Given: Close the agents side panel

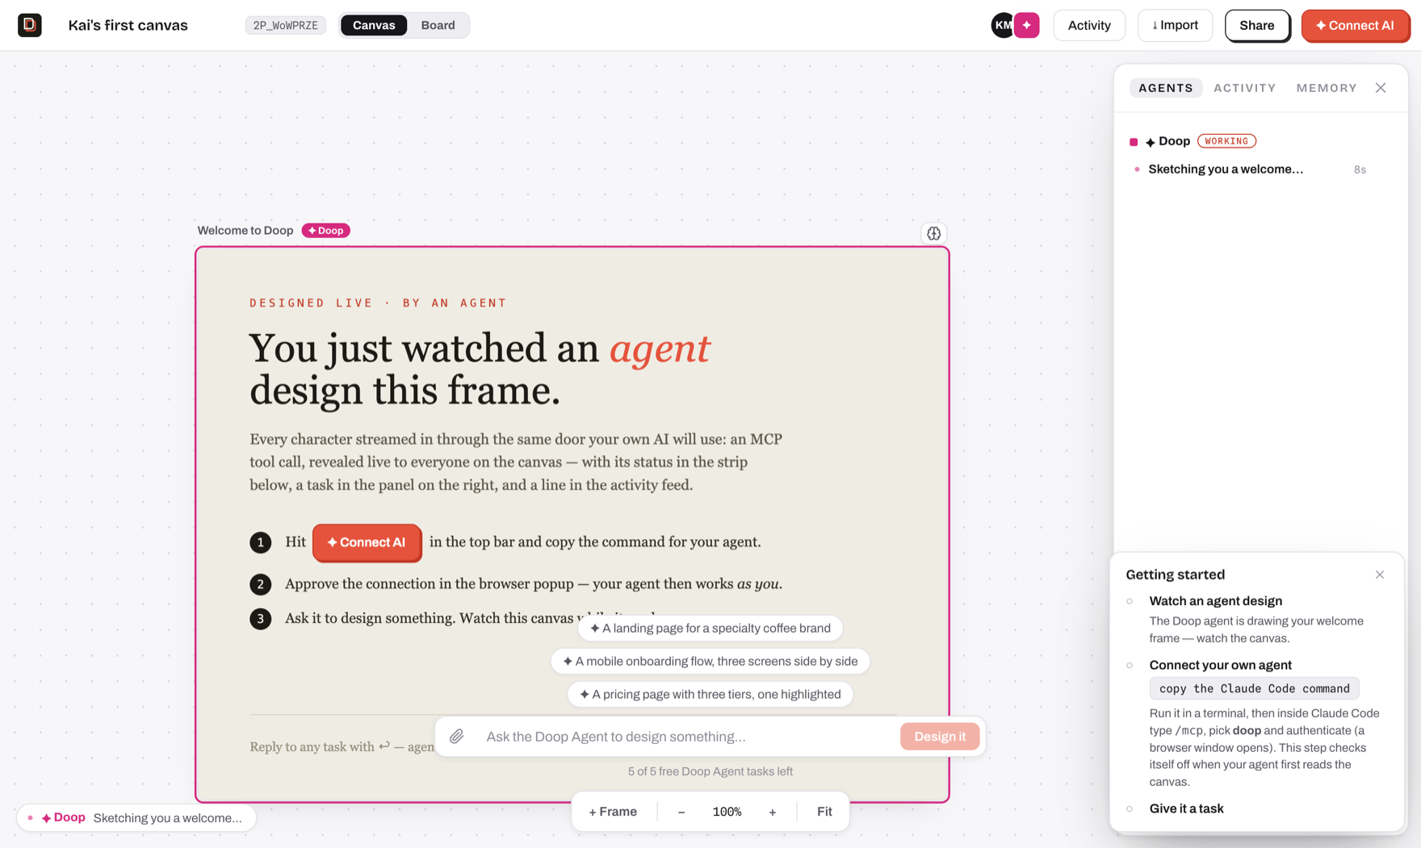Looking at the screenshot, I should (1381, 88).
